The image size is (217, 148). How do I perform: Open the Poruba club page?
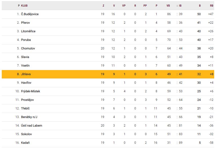click(x=26, y=40)
